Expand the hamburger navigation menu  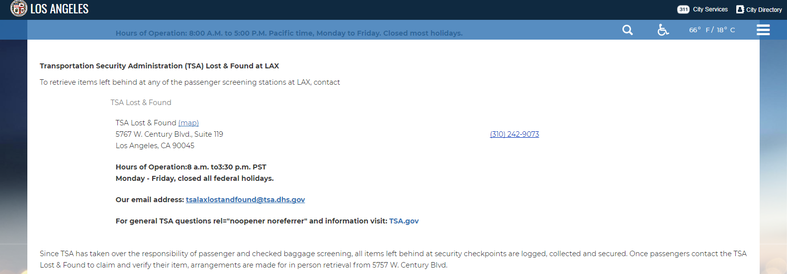tap(763, 30)
